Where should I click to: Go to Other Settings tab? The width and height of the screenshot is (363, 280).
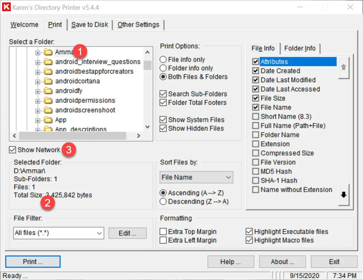tap(138, 25)
